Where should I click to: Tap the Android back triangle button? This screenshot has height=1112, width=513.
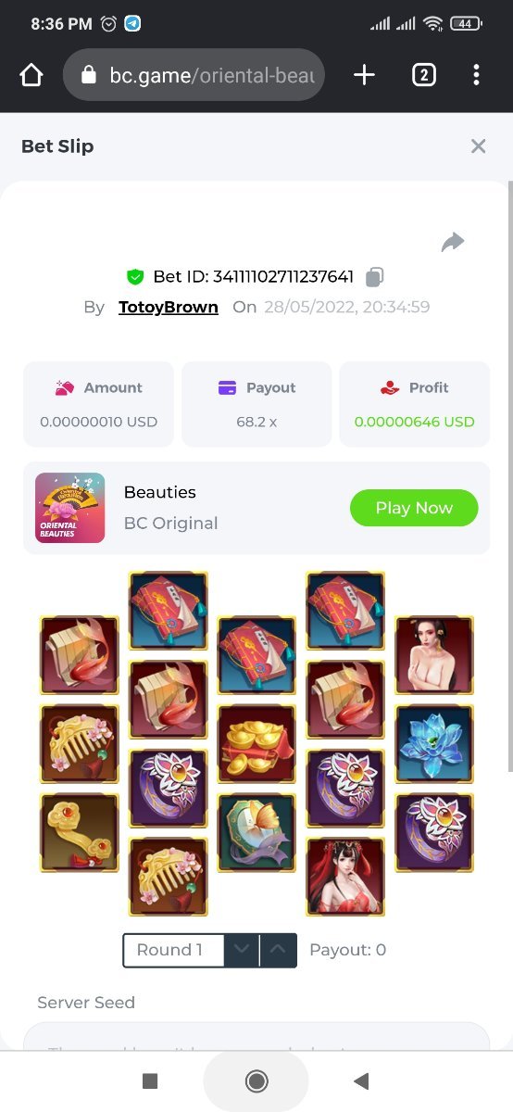pyautogui.click(x=362, y=1080)
